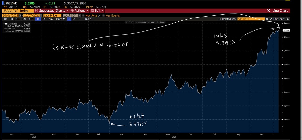Click the 5.2986 price tag on axis
Image resolution: width=302 pixels, height=140 pixels.
tap(287, 30)
